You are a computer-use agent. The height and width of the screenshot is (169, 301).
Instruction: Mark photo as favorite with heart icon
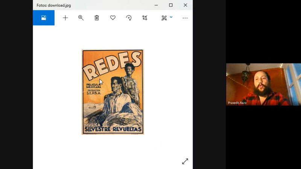113,18
